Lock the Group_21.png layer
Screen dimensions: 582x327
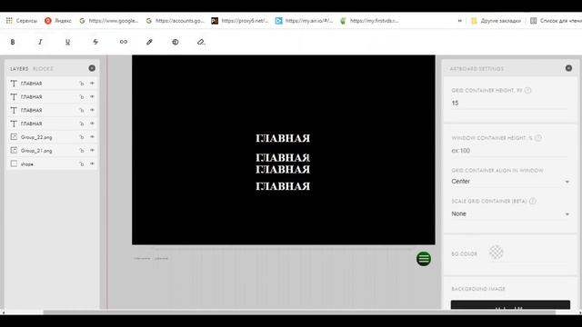[82, 151]
